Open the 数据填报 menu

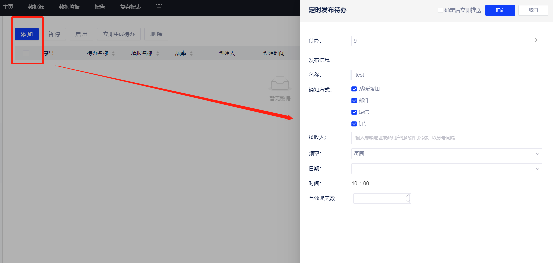tap(69, 7)
